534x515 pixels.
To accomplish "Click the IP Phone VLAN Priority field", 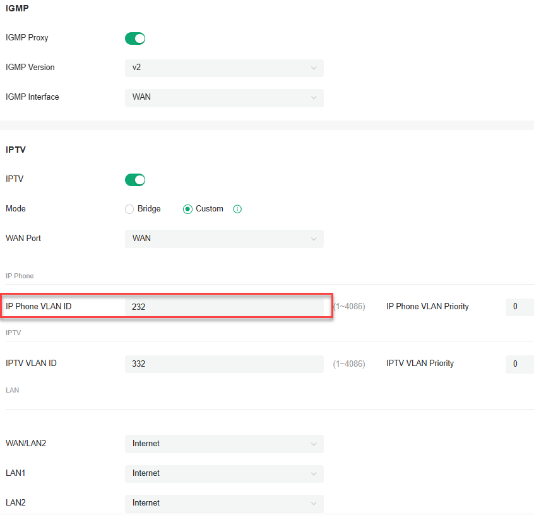I will click(519, 307).
